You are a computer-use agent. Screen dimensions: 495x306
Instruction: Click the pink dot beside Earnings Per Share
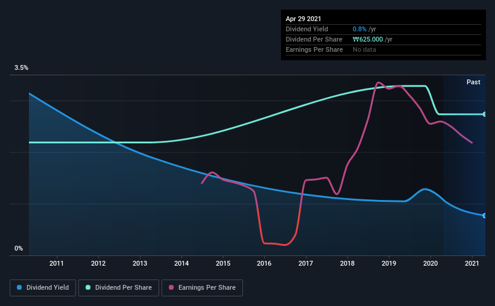[171, 287]
